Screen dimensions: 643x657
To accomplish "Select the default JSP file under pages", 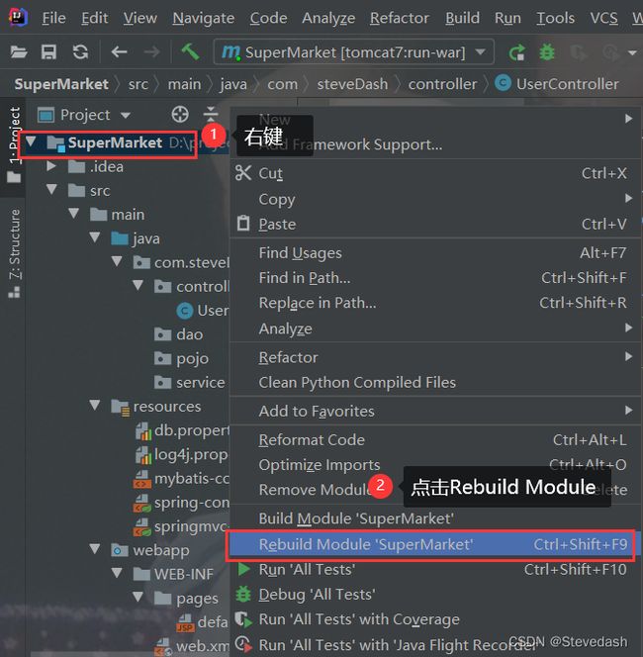I will pos(203,621).
